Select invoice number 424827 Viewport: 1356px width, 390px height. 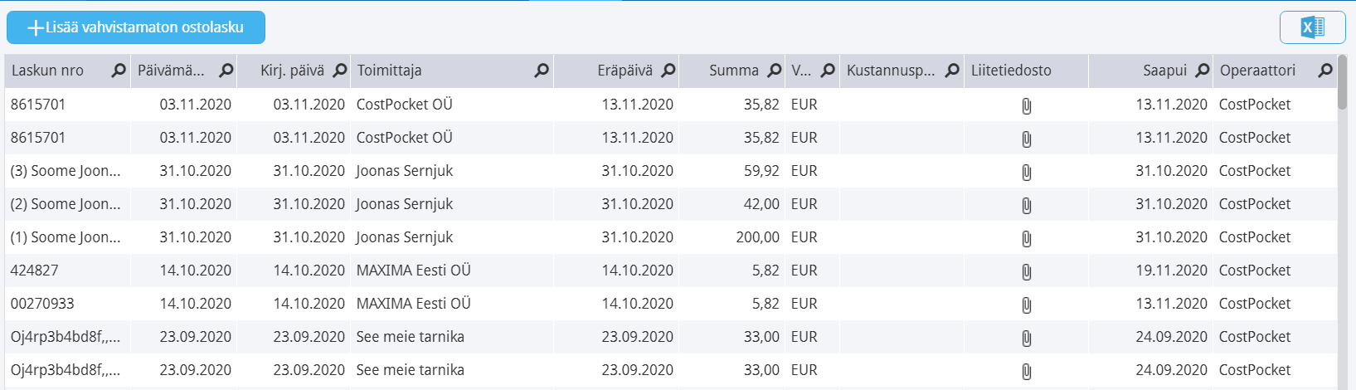coord(34,271)
